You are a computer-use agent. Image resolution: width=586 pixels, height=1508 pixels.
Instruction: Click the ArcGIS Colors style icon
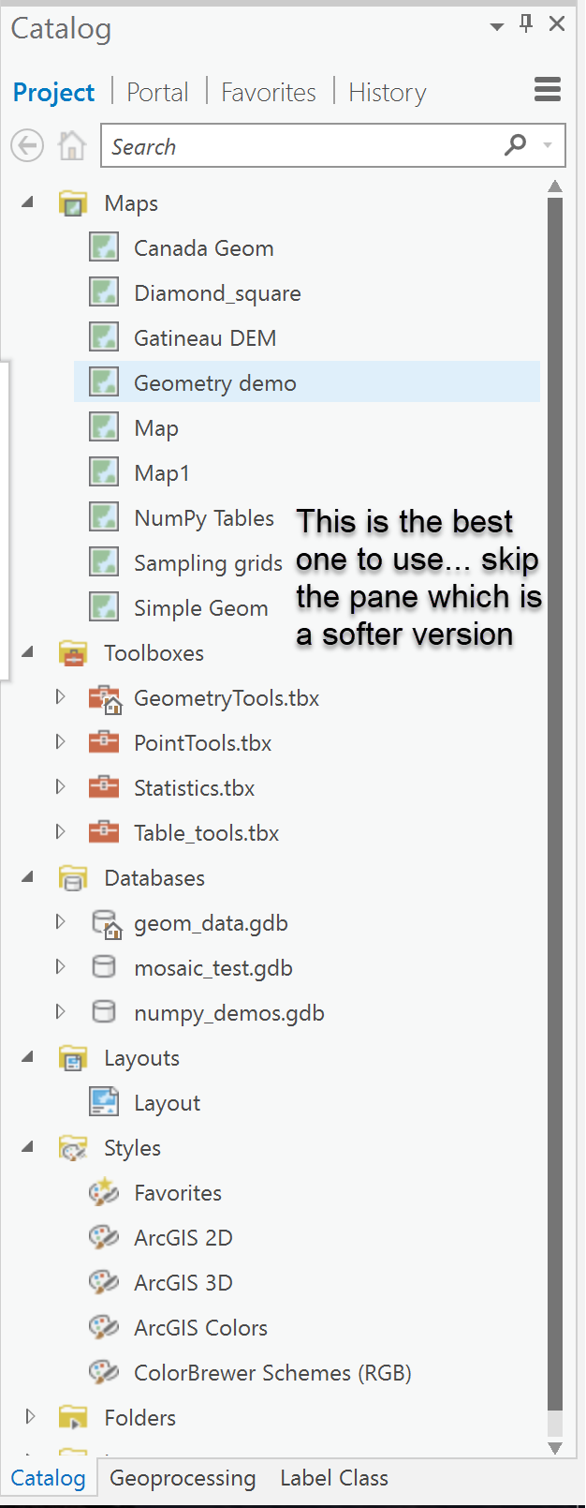click(103, 1327)
